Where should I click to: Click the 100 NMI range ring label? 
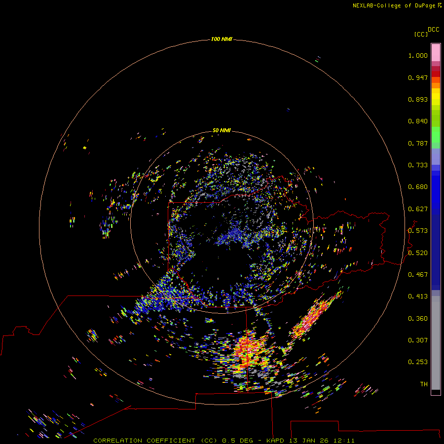pyautogui.click(x=222, y=39)
